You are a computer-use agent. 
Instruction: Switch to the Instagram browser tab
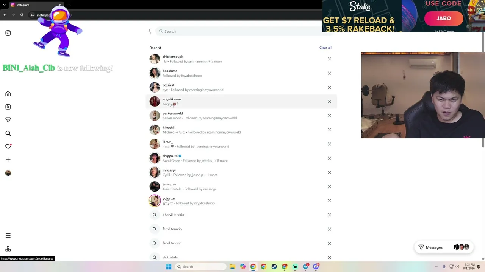[36, 5]
